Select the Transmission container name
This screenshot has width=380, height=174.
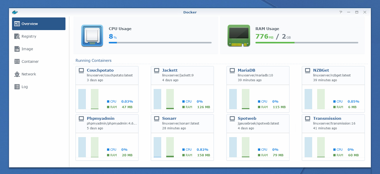327,118
